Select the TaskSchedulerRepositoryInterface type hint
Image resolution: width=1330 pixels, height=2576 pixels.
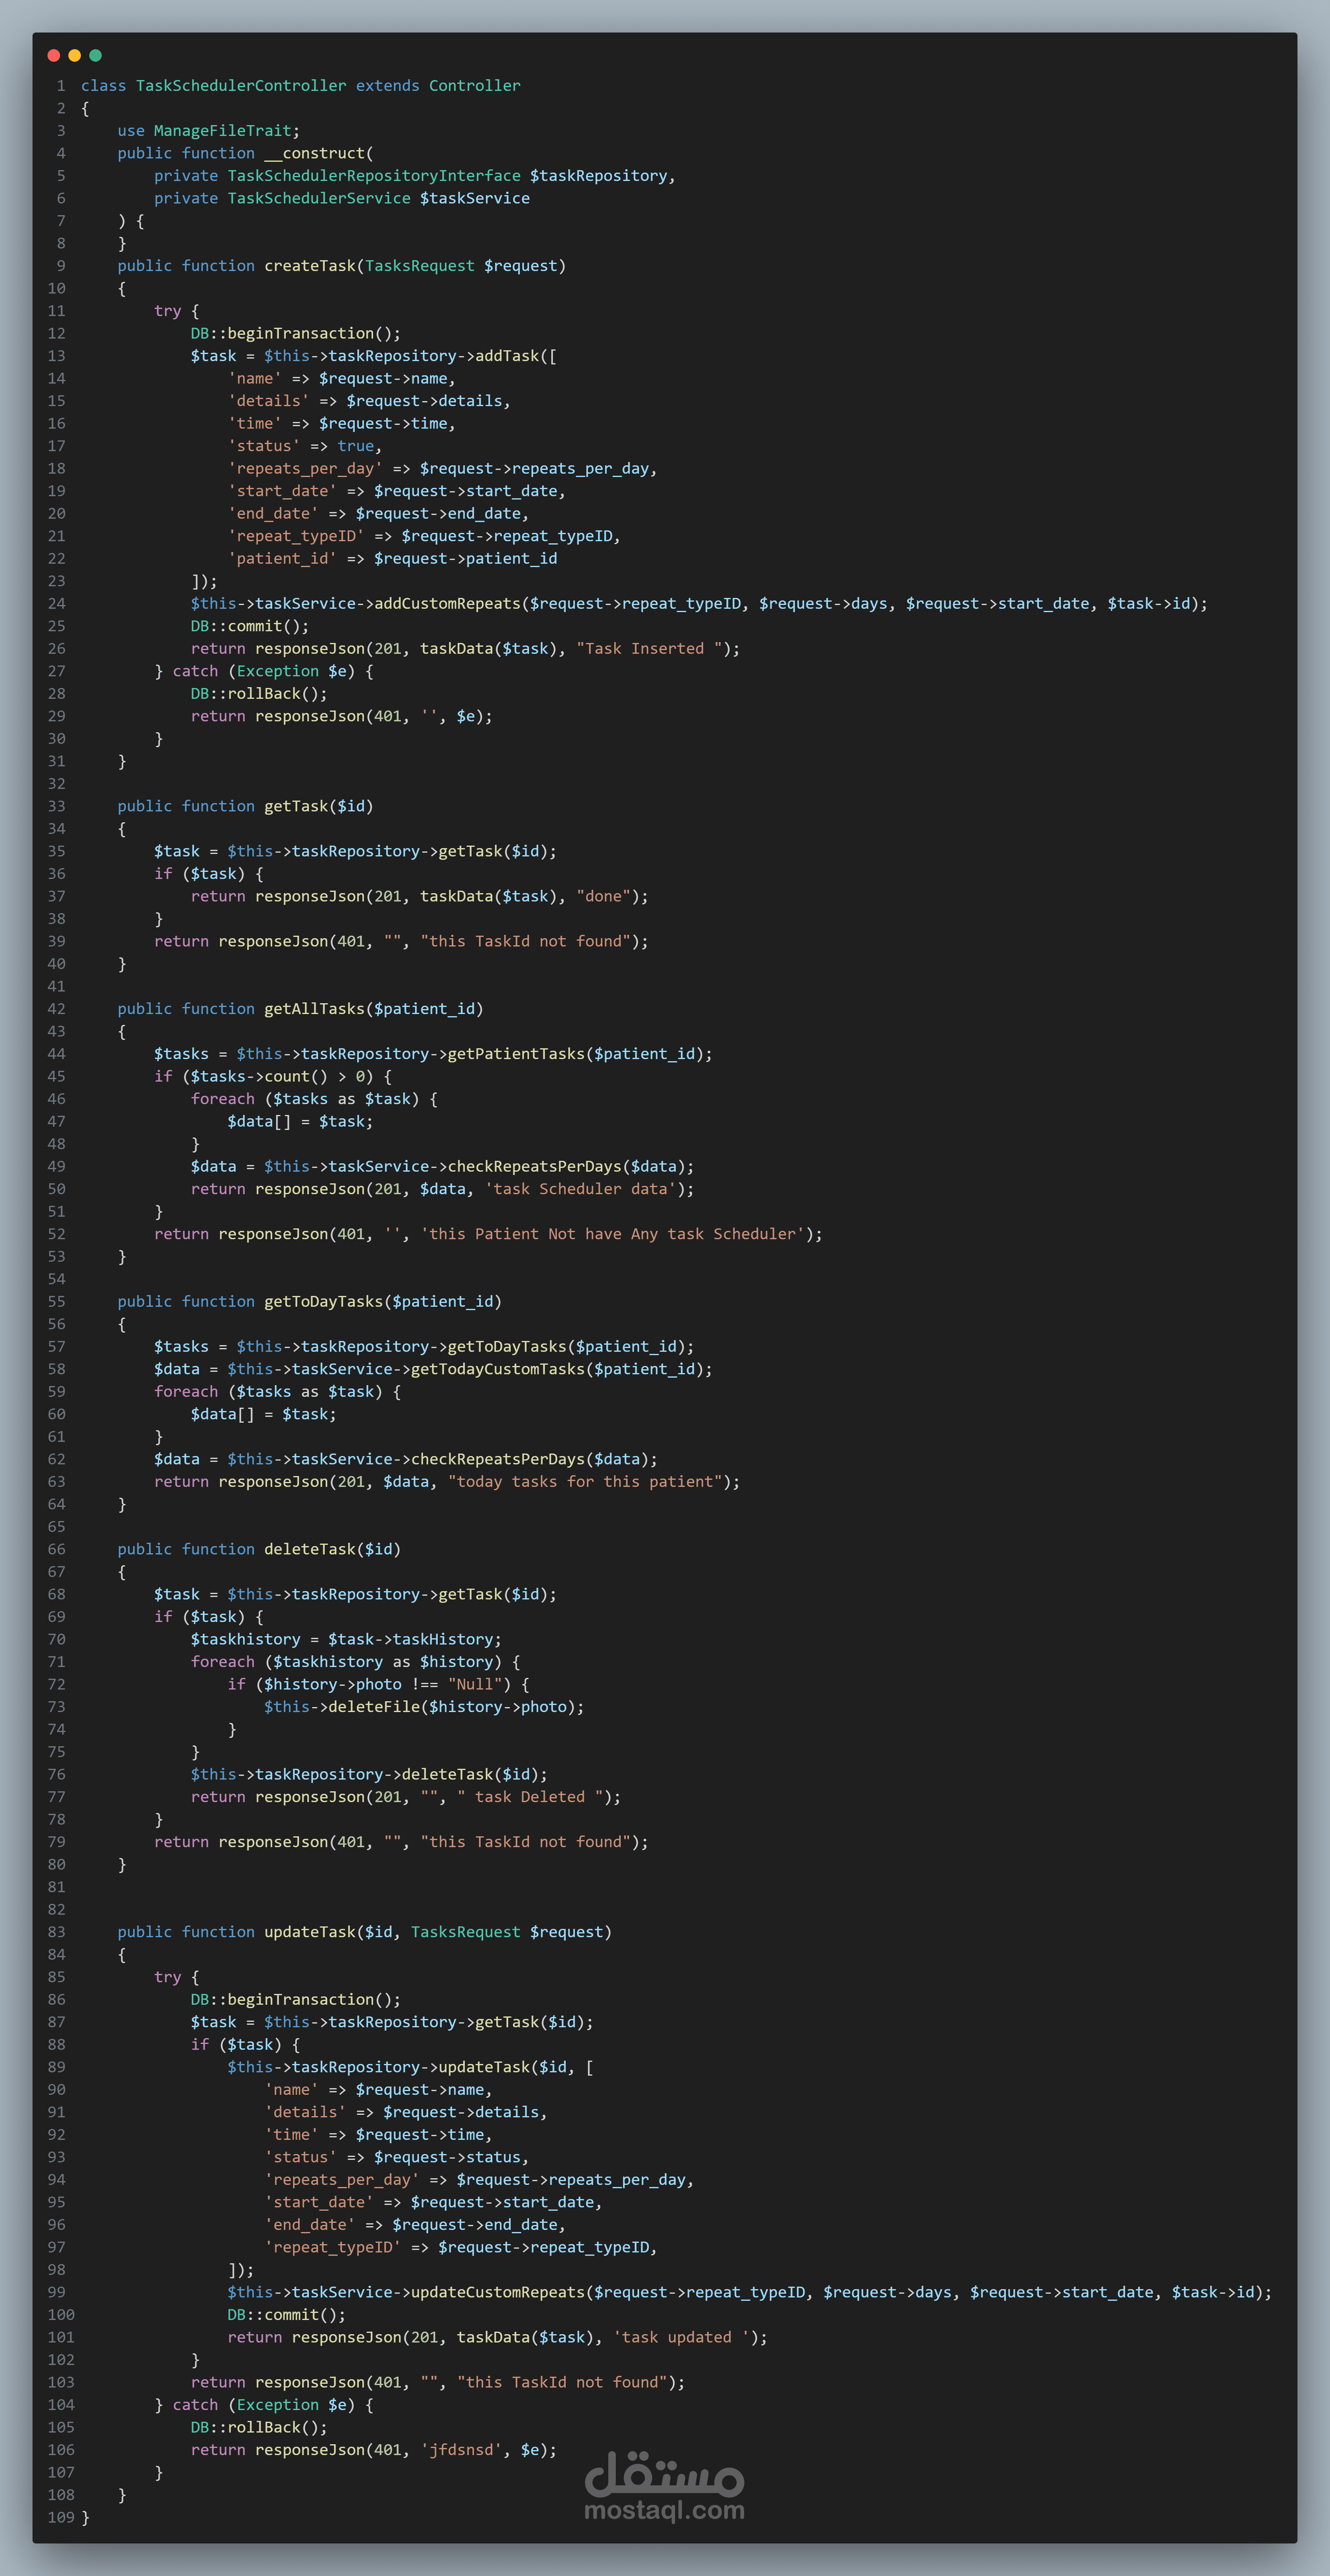[x=374, y=176]
